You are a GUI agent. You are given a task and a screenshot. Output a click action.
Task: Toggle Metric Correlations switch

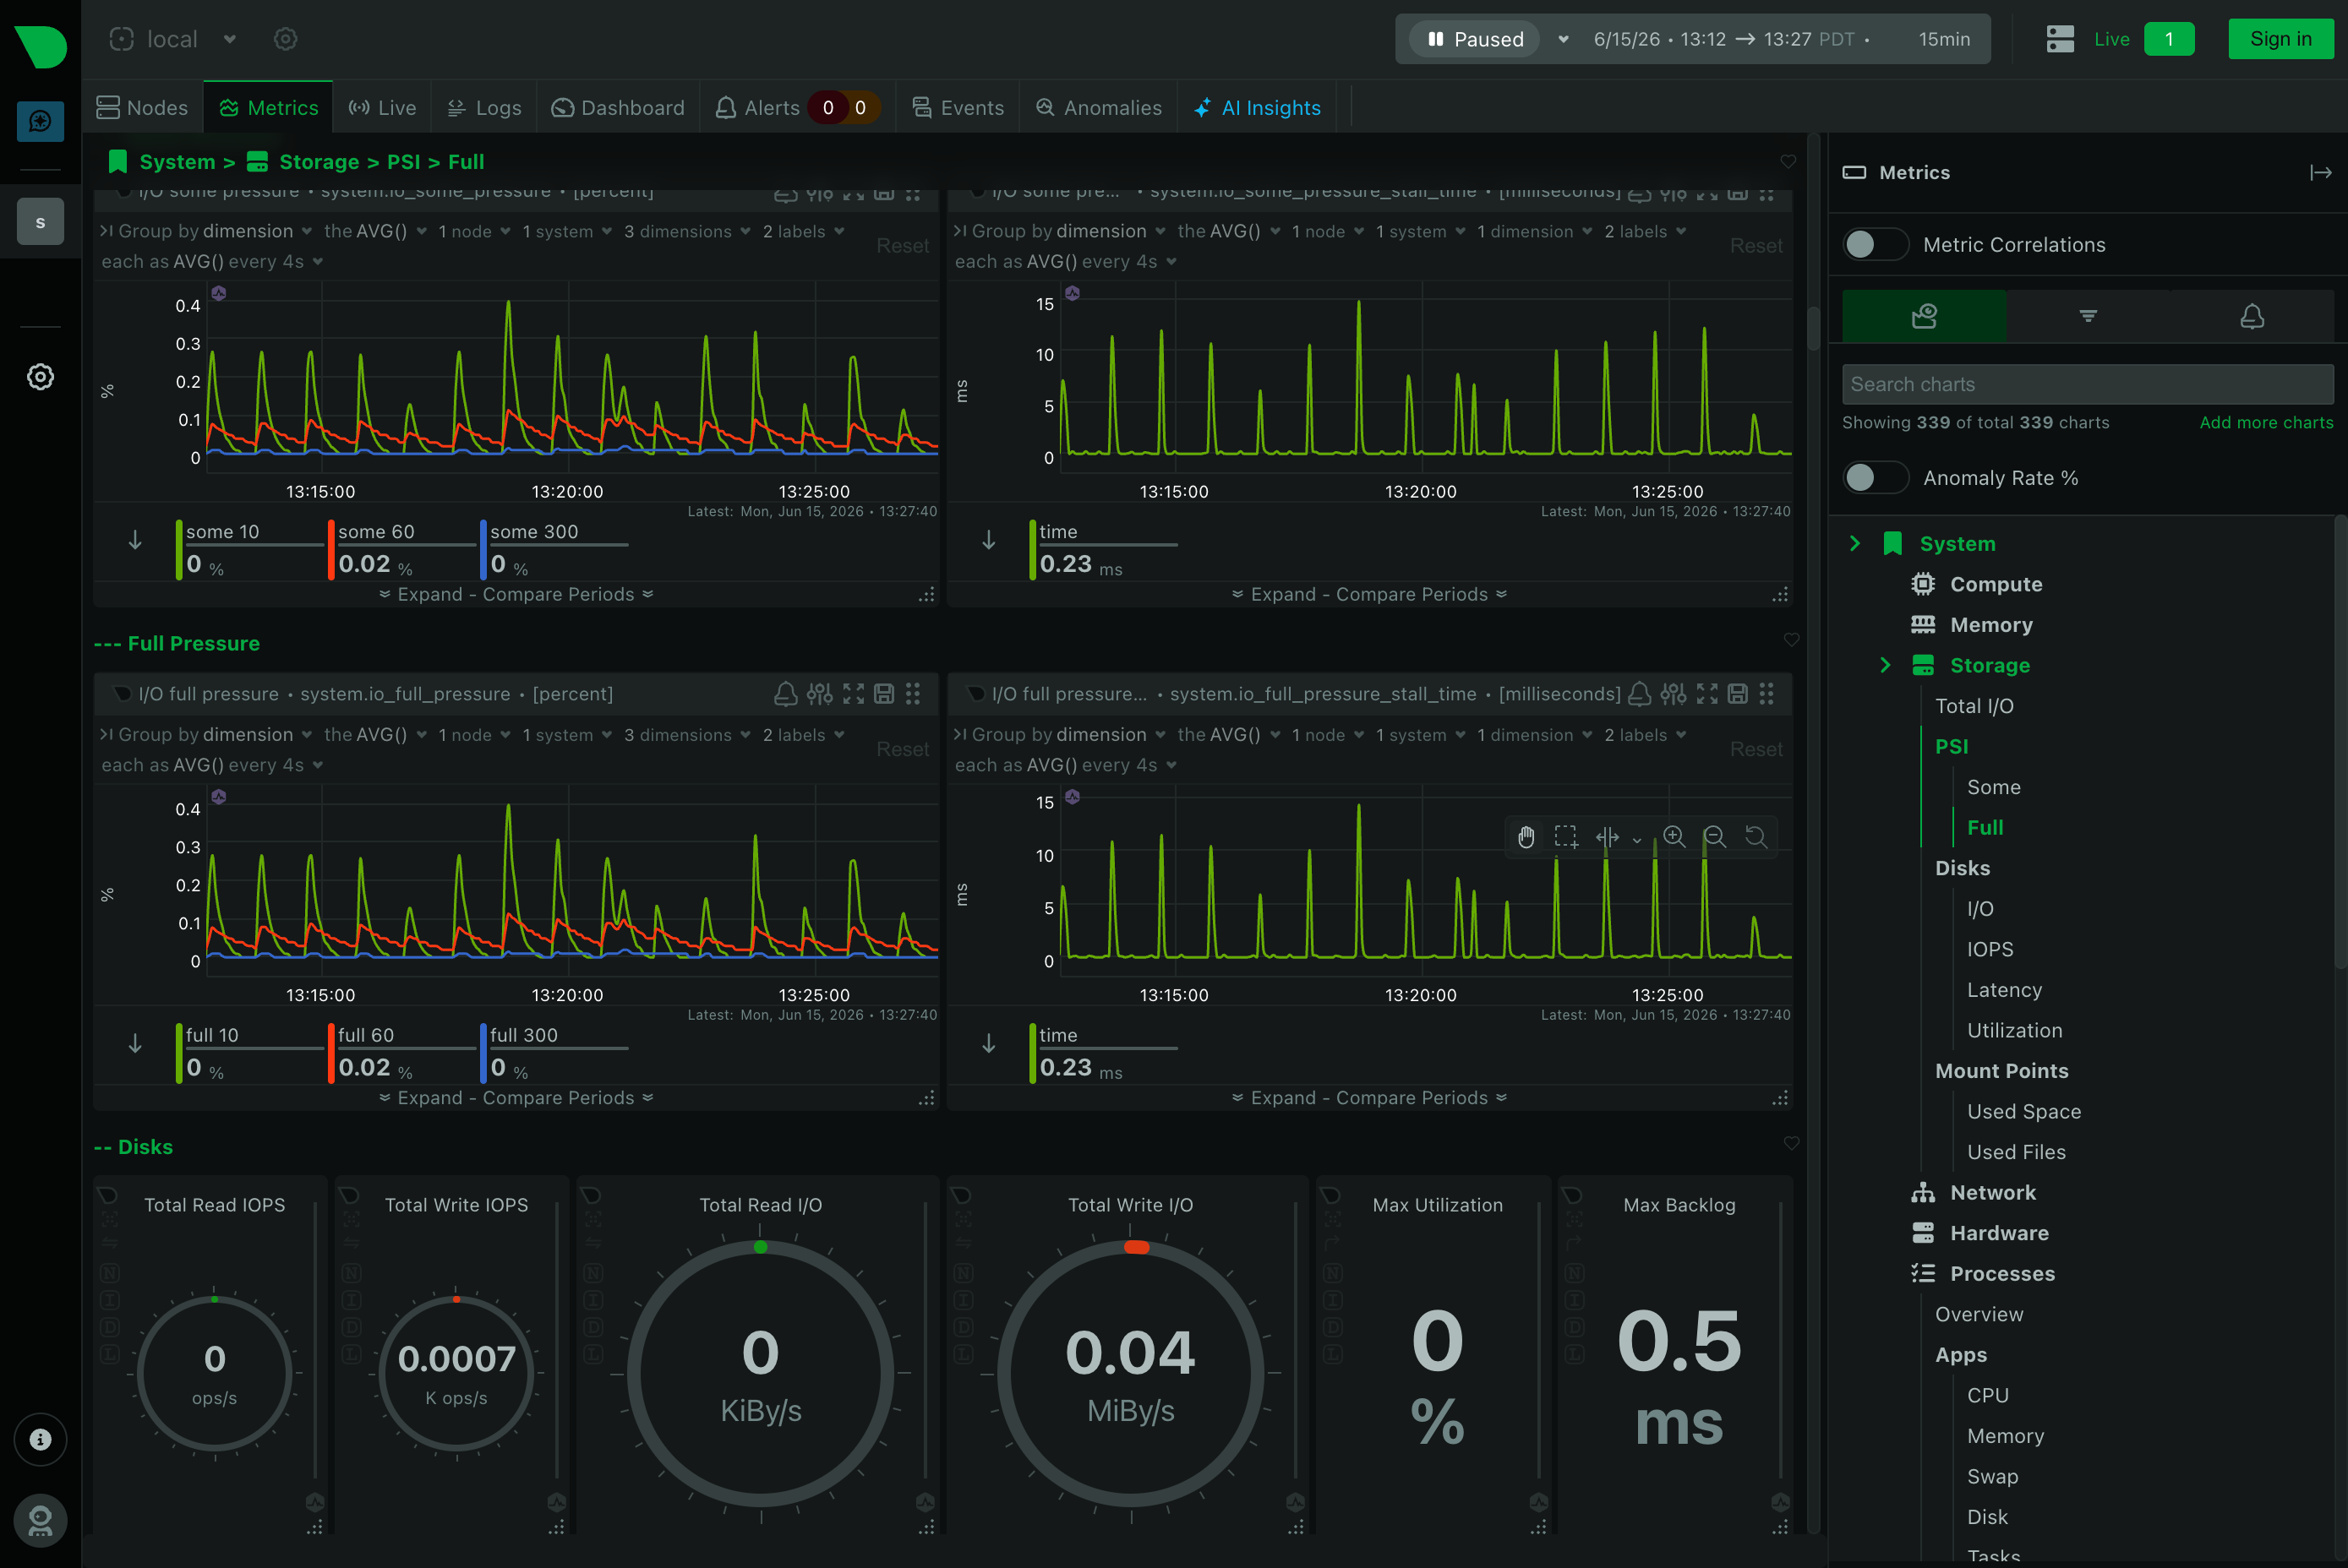(x=1876, y=245)
